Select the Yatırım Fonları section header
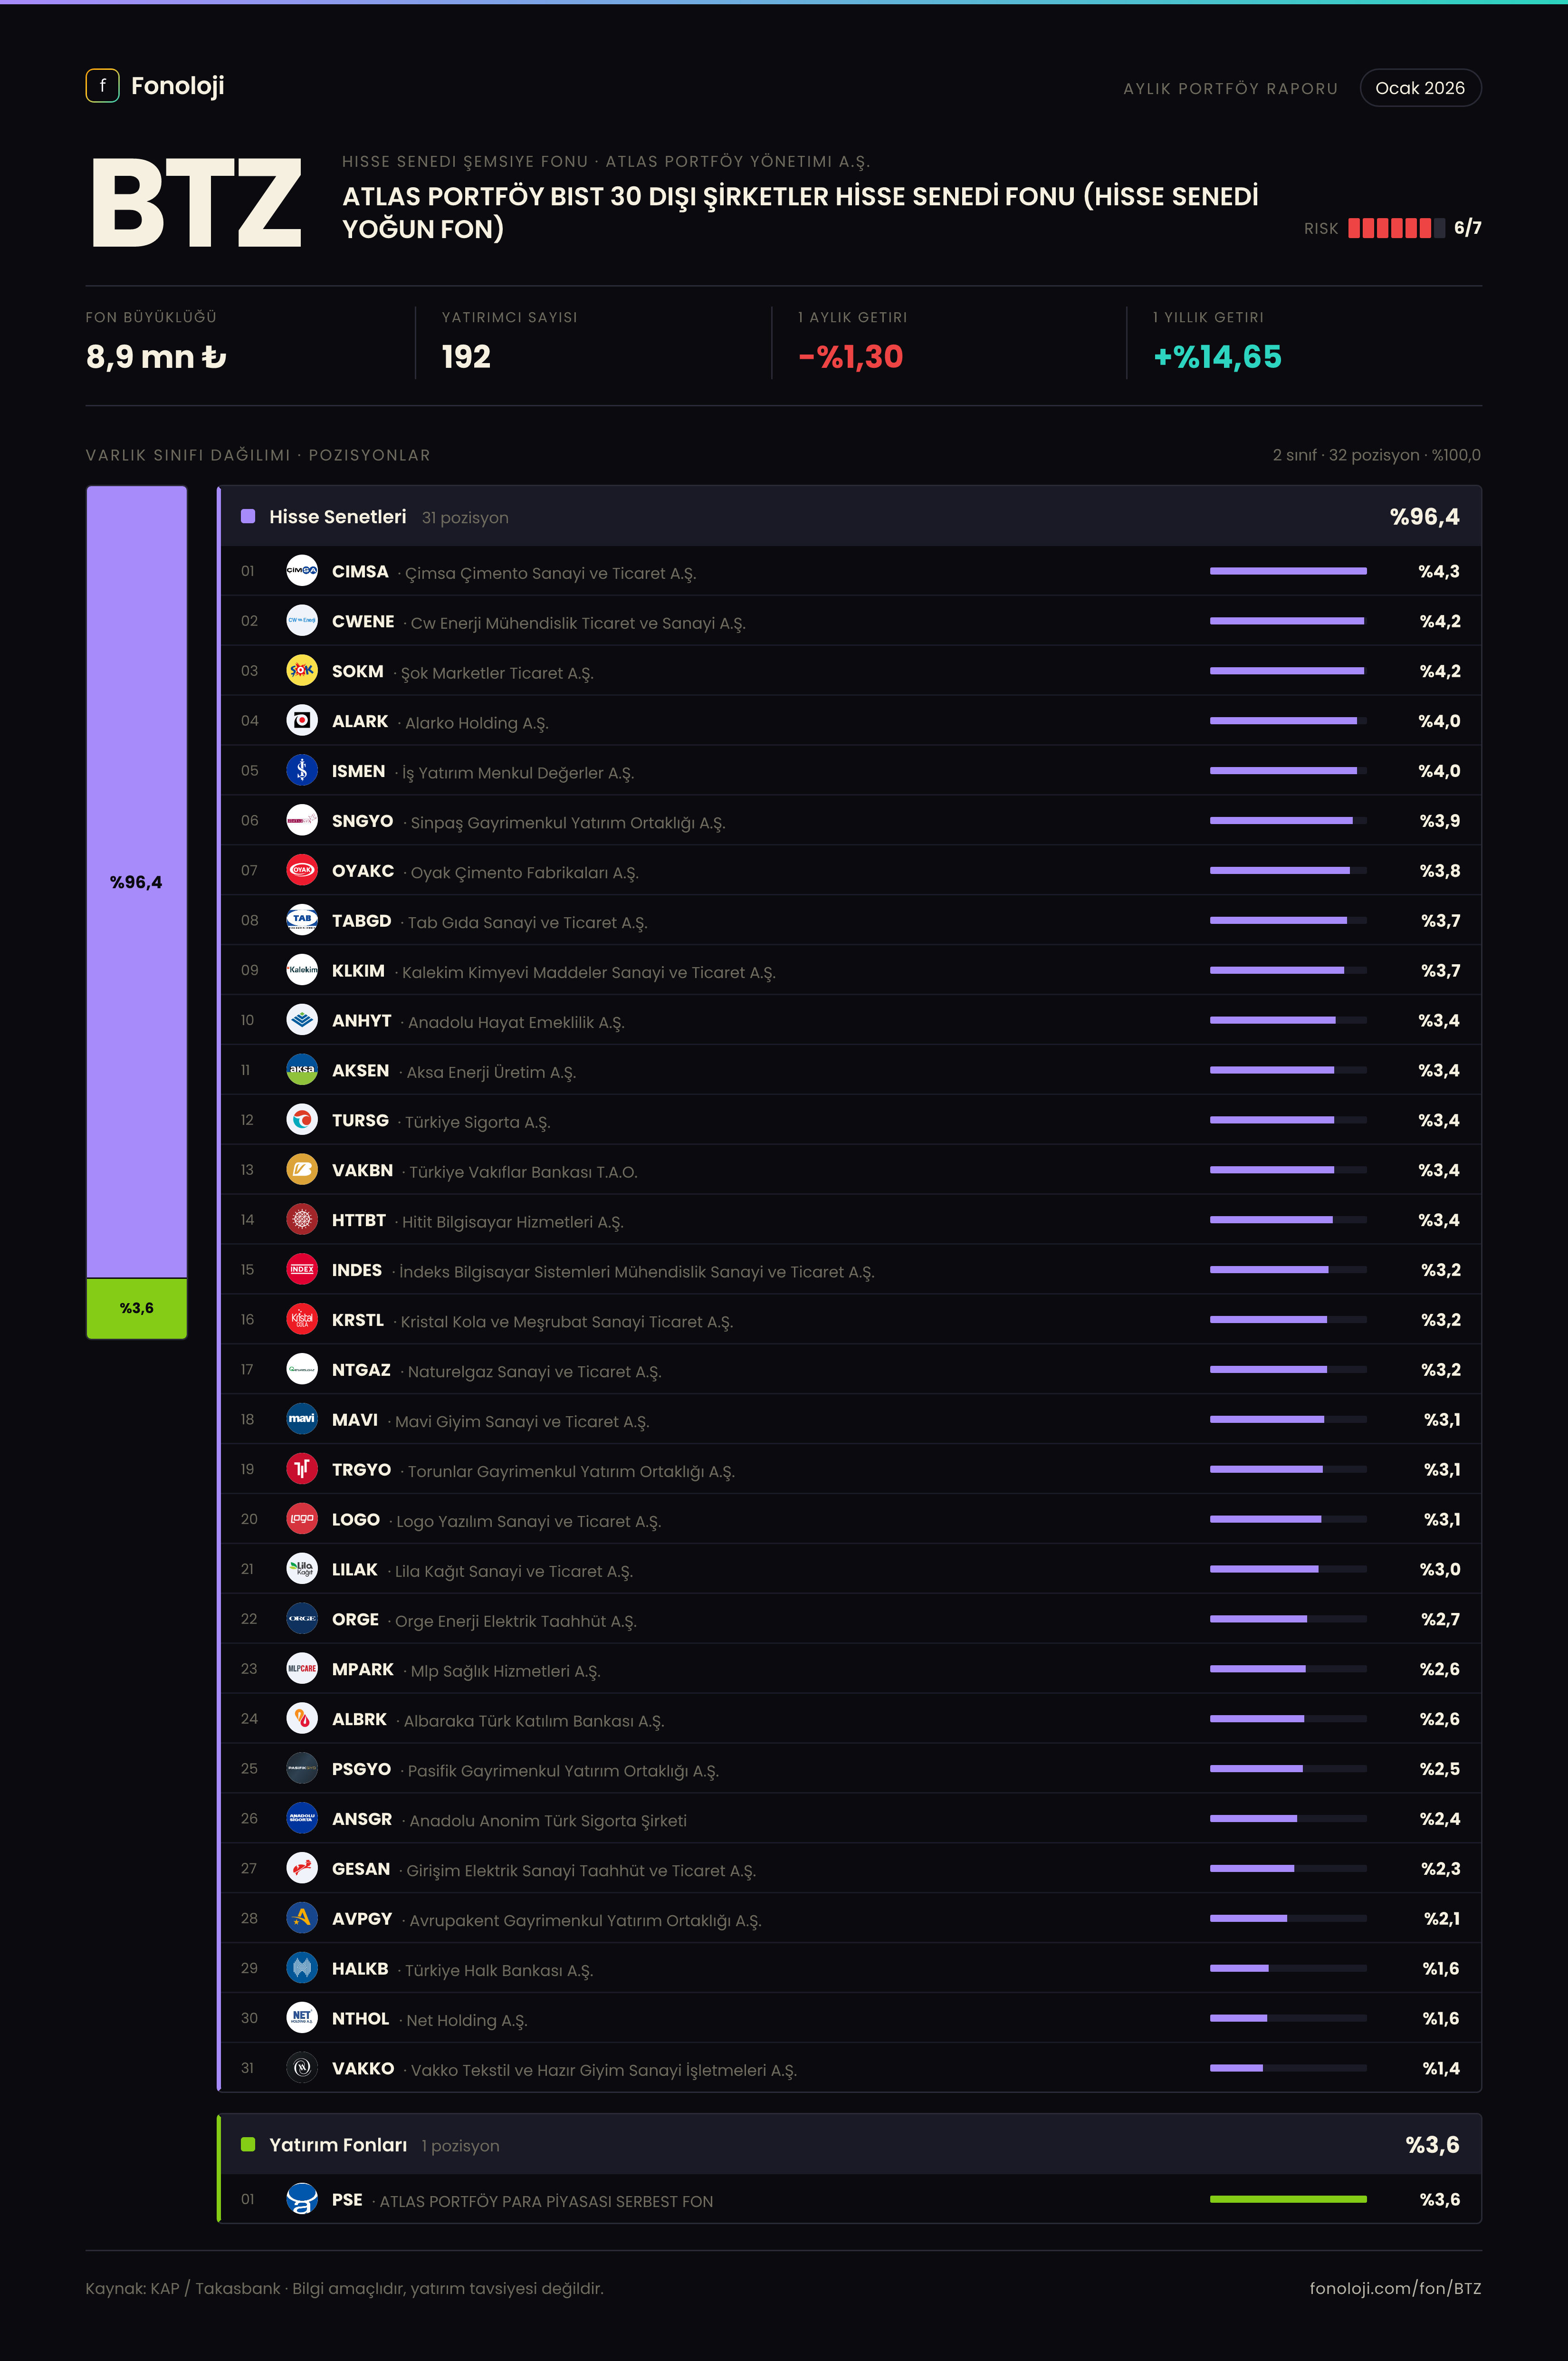The height and width of the screenshot is (2361, 1568). coord(850,2145)
